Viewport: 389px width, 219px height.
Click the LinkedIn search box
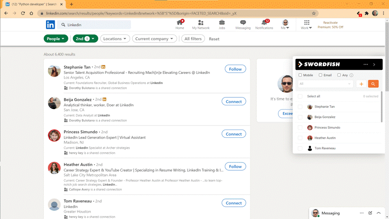point(94,25)
